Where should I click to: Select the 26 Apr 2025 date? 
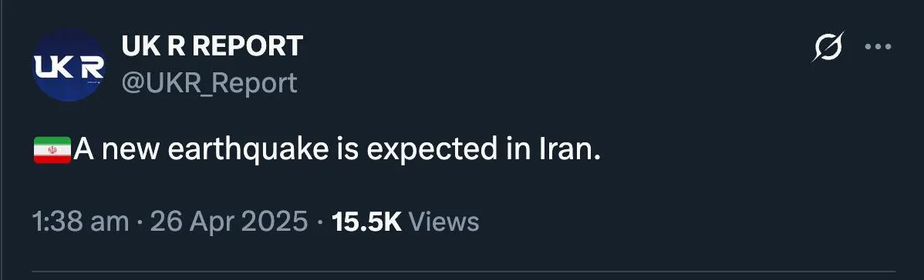click(228, 222)
